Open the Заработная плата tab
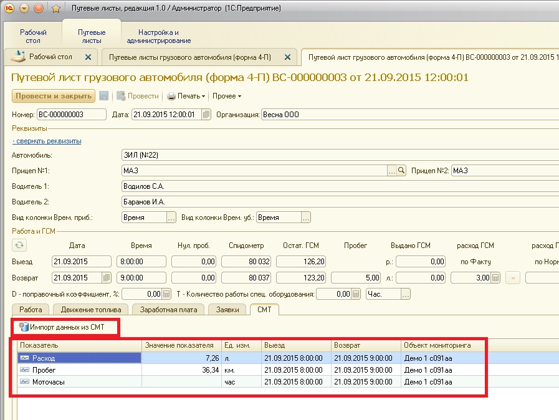 [x=168, y=309]
